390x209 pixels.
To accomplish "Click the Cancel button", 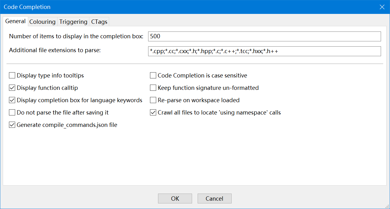I will 214,199.
